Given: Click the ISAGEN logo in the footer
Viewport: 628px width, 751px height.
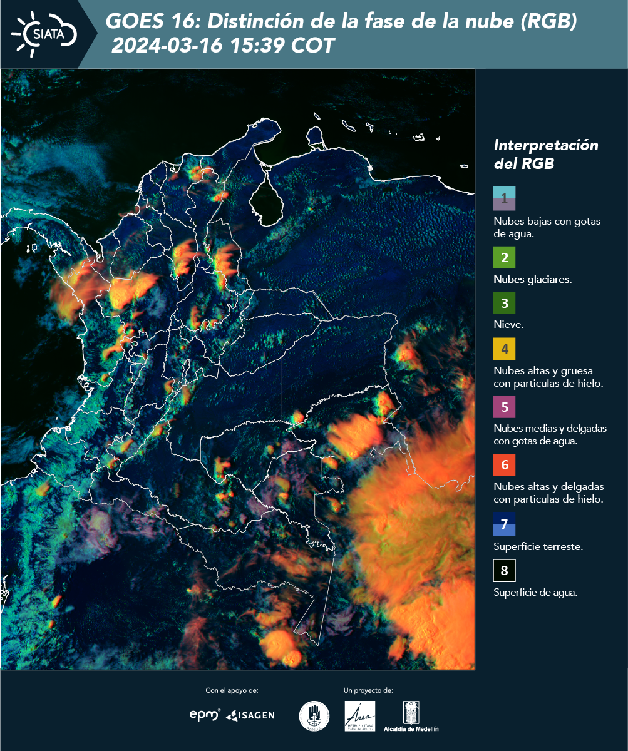Looking at the screenshot, I should pos(250,715).
